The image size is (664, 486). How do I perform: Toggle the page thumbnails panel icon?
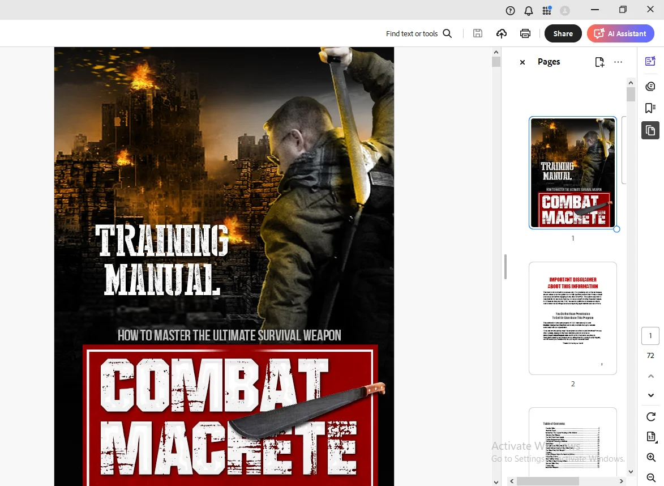pos(650,130)
